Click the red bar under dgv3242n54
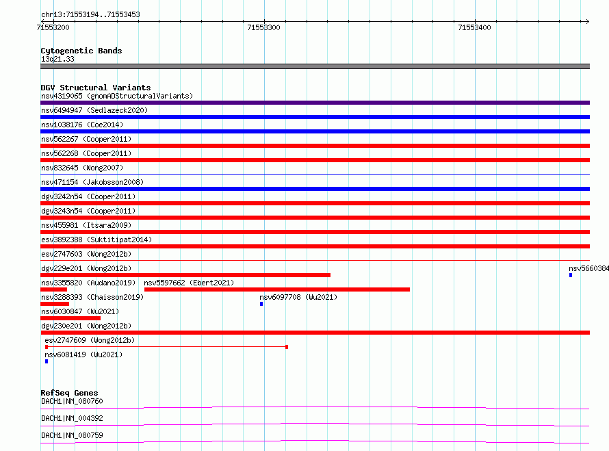The image size is (609, 451). (x=315, y=203)
